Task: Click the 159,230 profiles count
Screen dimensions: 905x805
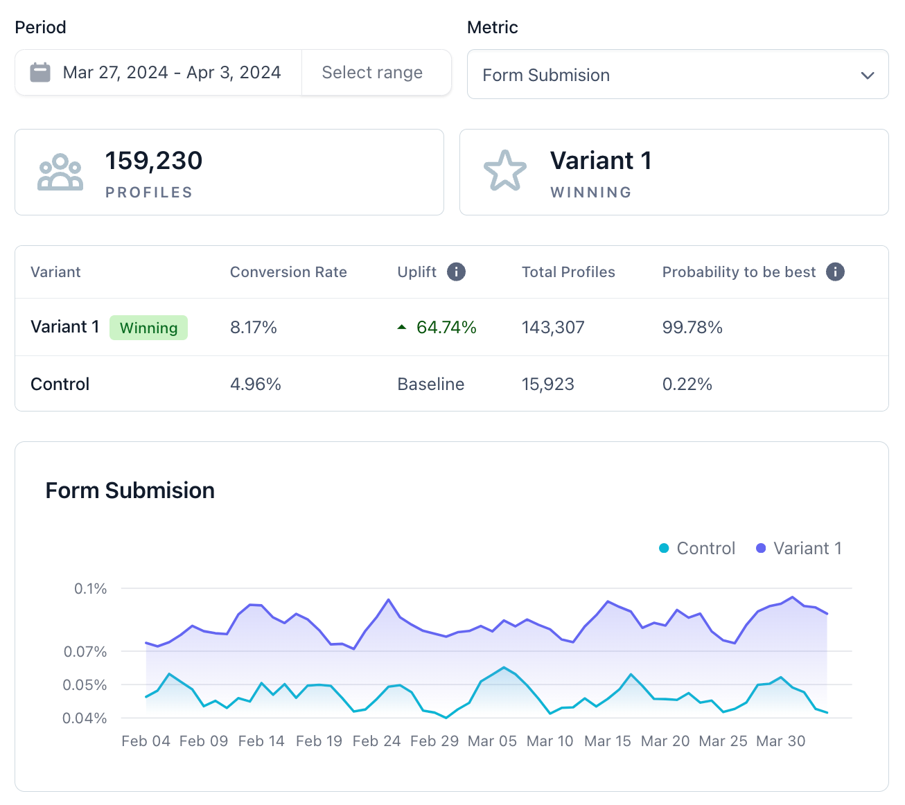Action: [x=154, y=161]
